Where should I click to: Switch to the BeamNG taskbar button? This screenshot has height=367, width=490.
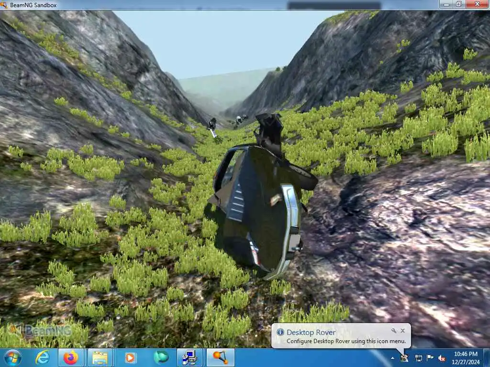point(220,357)
